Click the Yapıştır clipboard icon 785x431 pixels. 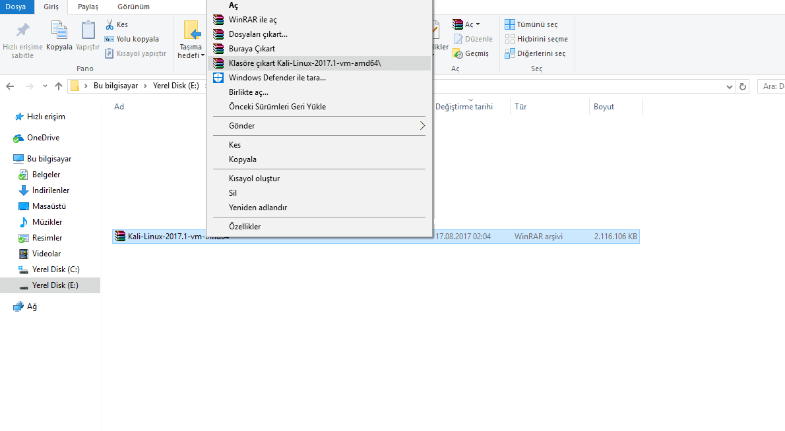88,30
